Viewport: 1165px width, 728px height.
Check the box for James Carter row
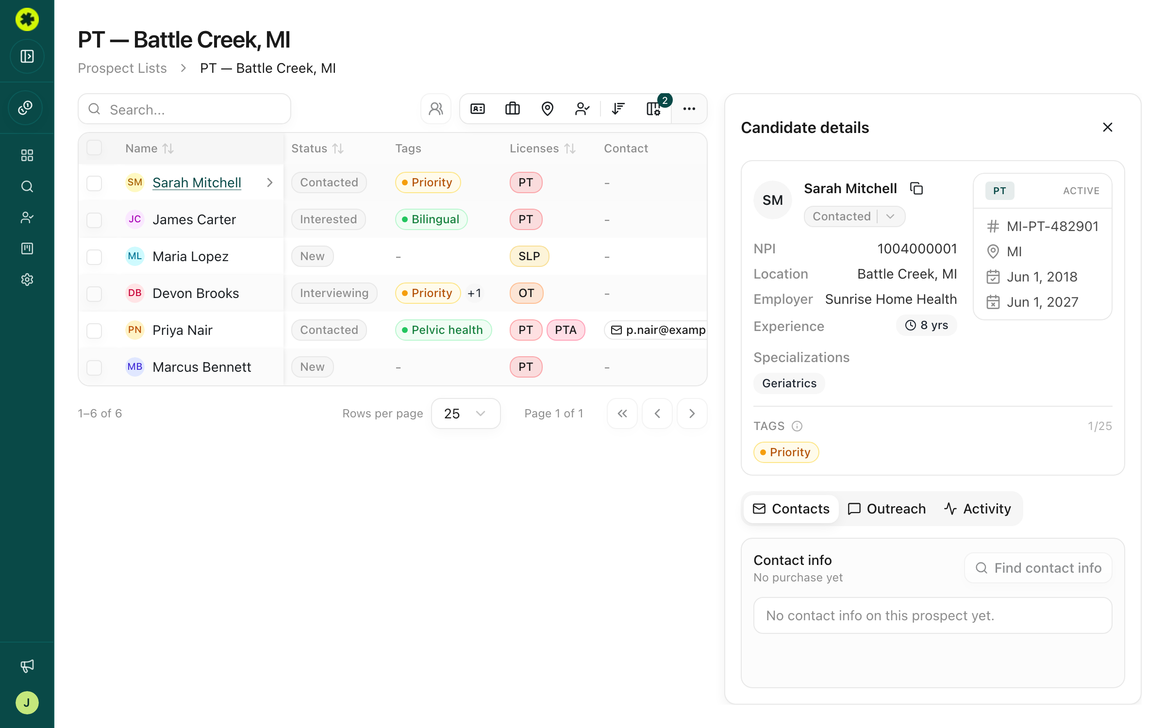[94, 220]
